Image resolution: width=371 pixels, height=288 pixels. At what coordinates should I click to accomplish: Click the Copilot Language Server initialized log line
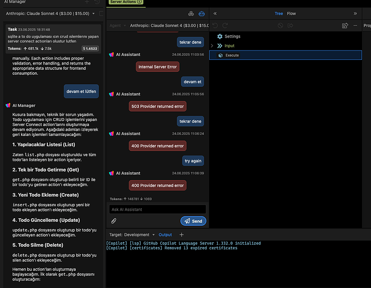pyautogui.click(x=183, y=243)
